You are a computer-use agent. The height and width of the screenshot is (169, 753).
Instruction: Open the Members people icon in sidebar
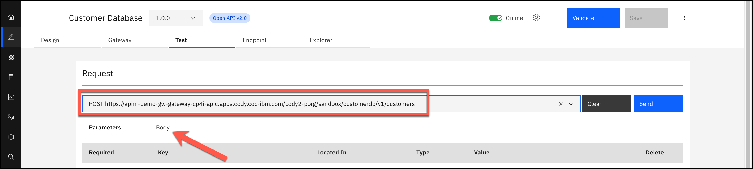click(x=11, y=117)
